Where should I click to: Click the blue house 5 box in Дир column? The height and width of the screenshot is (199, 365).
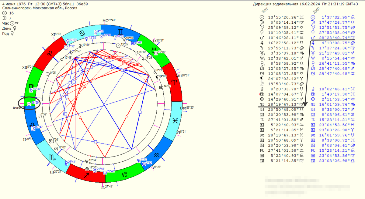click(x=312, y=124)
